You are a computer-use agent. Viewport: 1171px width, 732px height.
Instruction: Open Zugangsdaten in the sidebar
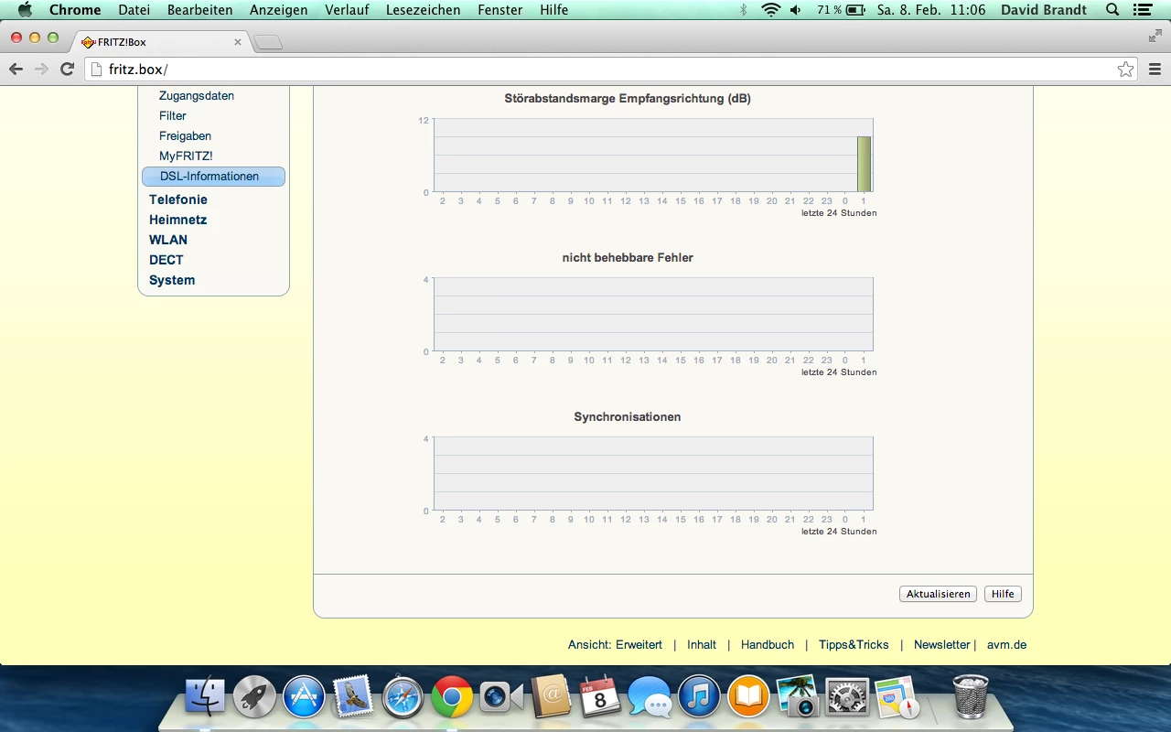coord(197,96)
